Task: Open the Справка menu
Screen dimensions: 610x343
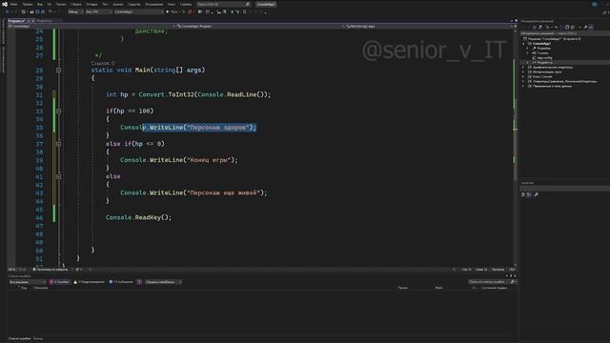Action: point(186,4)
